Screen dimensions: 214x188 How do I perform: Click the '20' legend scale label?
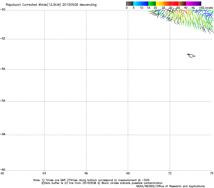[x=155, y=8]
